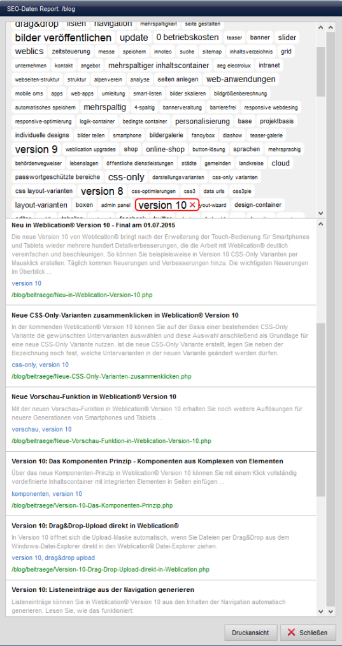Choose the 'slider' tag
Viewport: 342px width, 646px height.
[x=287, y=38]
